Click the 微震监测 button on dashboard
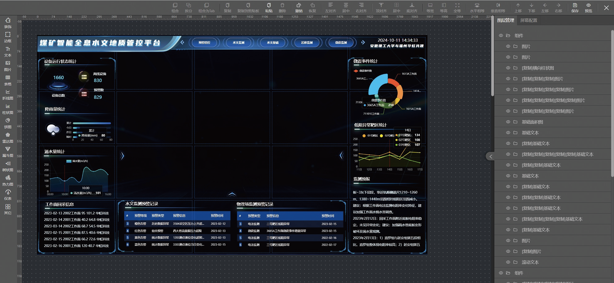This screenshot has height=283, width=614. (341, 43)
